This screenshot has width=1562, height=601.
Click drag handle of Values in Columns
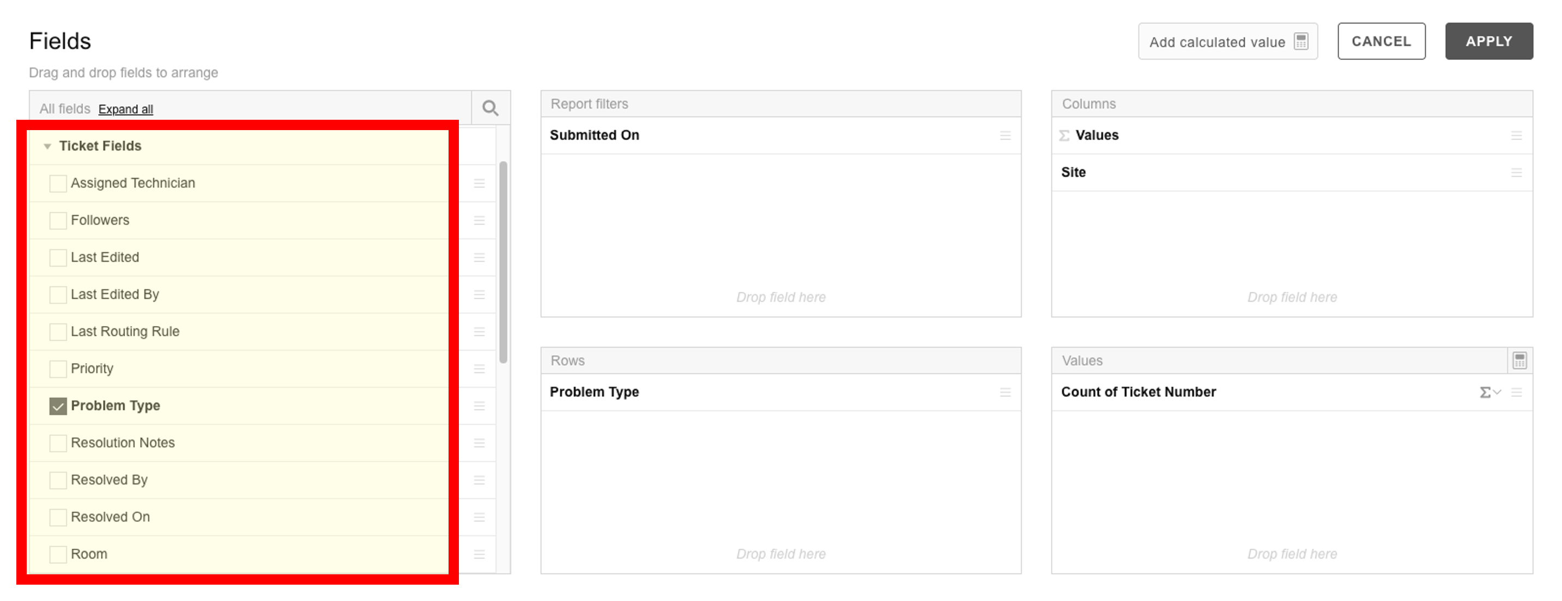pos(1517,136)
